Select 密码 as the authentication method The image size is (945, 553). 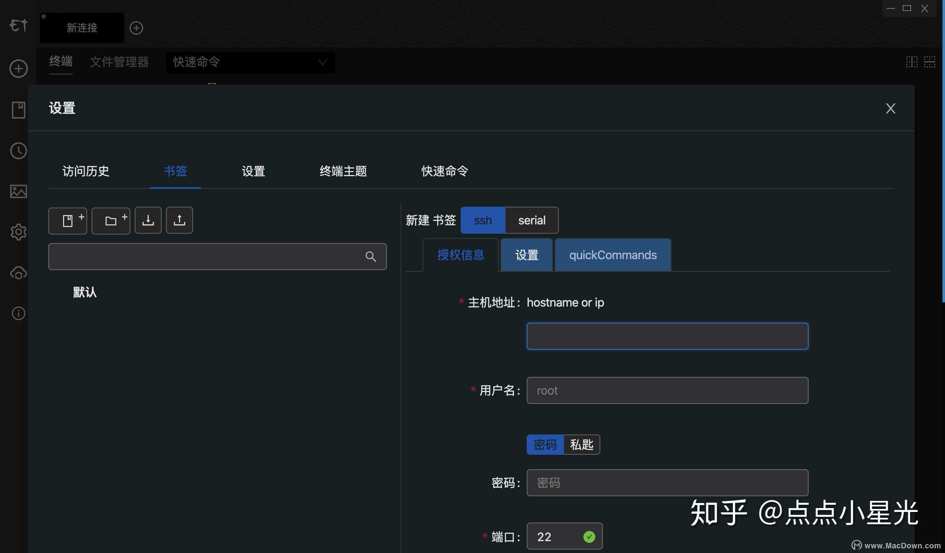[545, 445]
